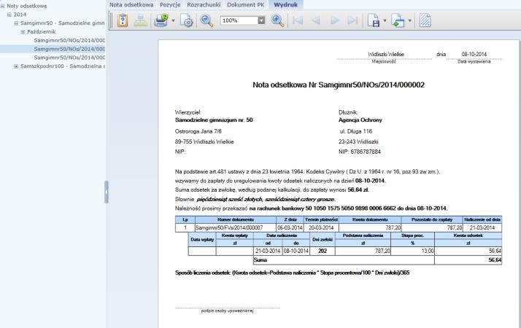The width and height of the screenshot is (521, 328).
Task: Click the Naliczenie od dnia value 21-03-2014
Action: (482, 227)
